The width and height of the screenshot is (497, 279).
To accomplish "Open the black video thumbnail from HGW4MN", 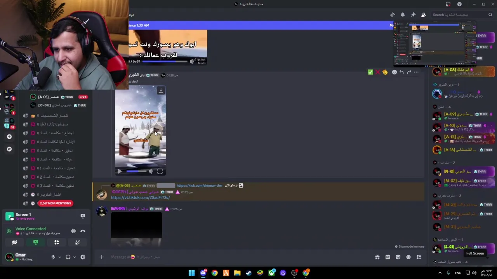I will (x=136, y=229).
